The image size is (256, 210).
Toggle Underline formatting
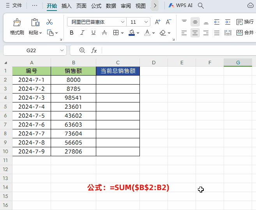pyautogui.click(x=94, y=33)
